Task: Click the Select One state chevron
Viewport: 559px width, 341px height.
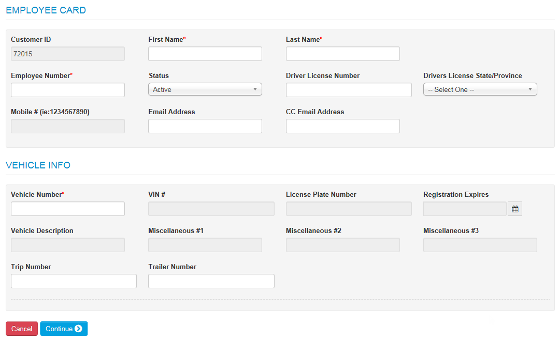Action: (530, 89)
